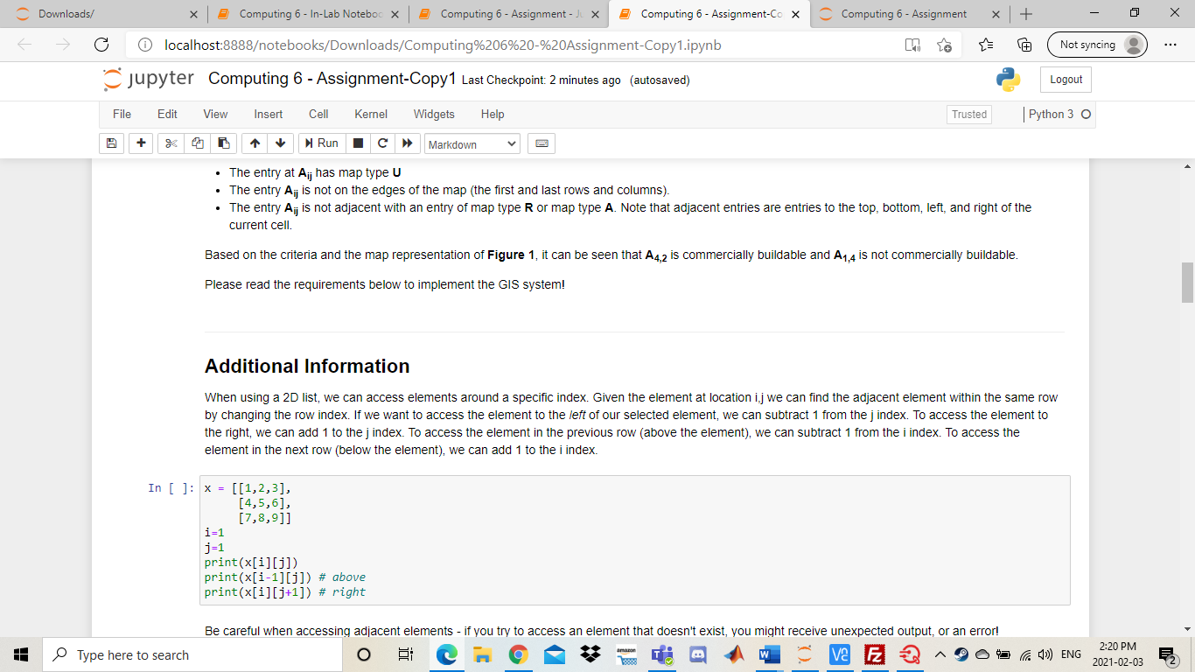Expand hidden system tray icons
The image size is (1195, 672).
[940, 654]
